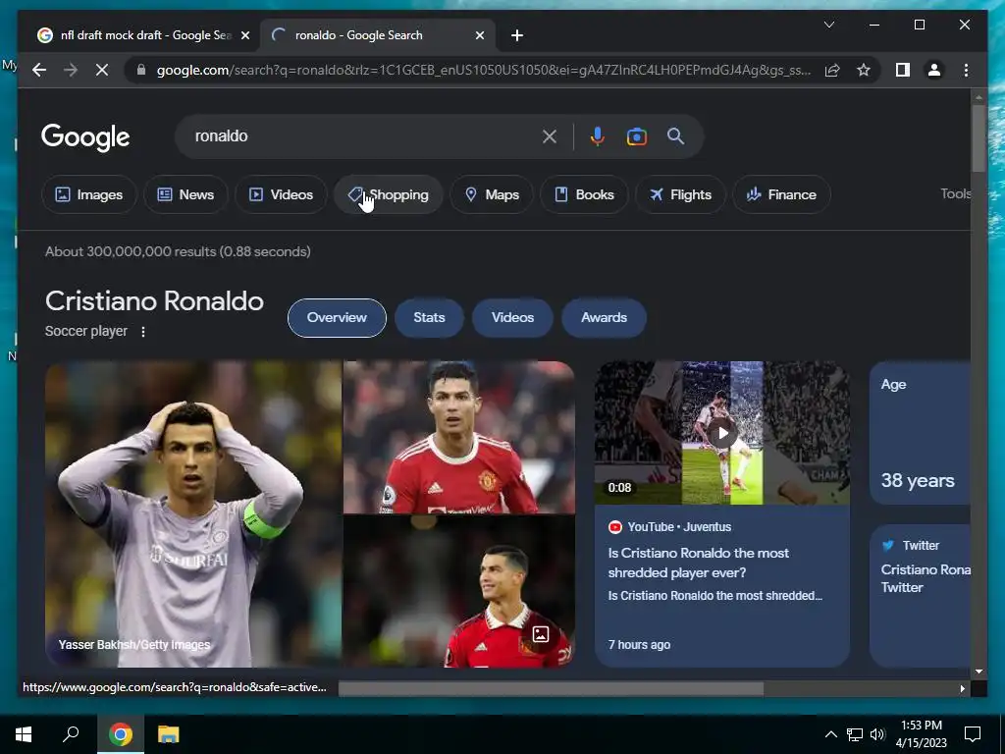
Task: Bookmark this tab with star icon
Action: [x=864, y=70]
